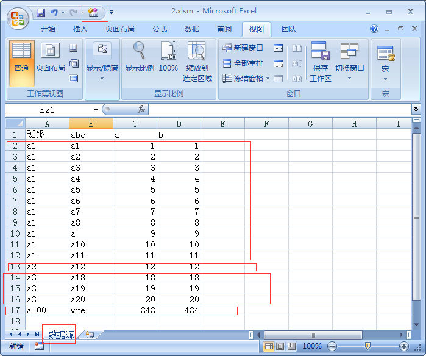Click the Office button
Screen dimensions: 426x356
[x=18, y=18]
